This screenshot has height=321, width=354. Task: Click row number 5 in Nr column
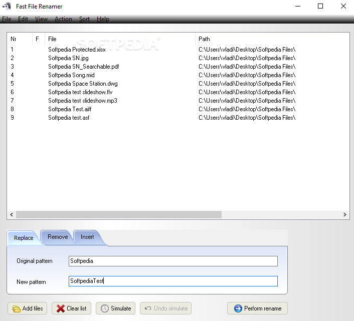(x=12, y=84)
